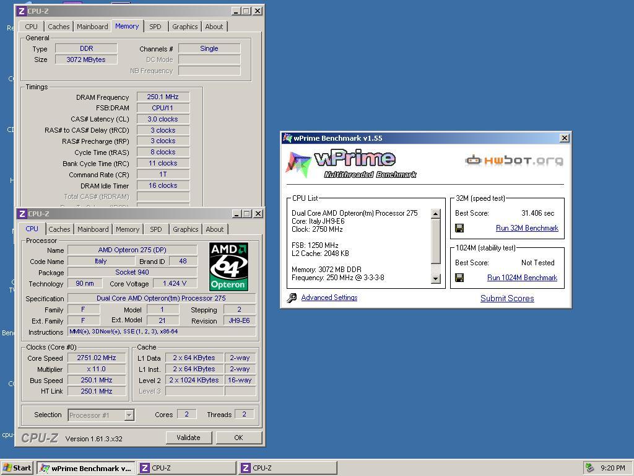
Task: Open Graphics tab in lower CPU-Z window
Action: coord(186,229)
